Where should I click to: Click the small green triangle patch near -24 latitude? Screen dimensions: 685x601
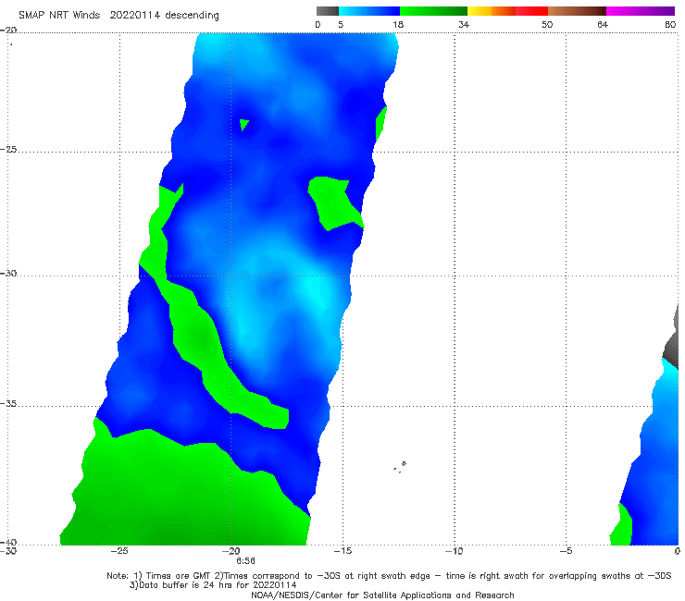(243, 125)
